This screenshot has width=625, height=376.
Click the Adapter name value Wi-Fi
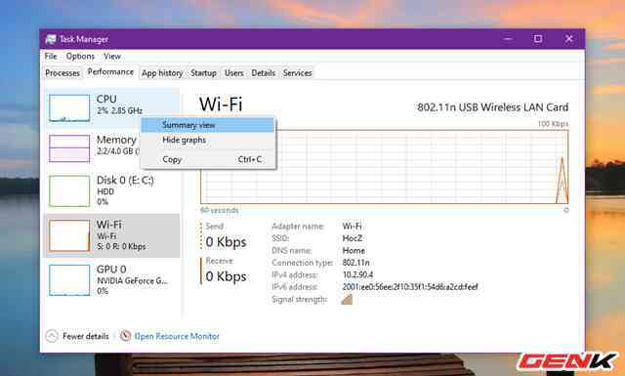[x=352, y=226]
